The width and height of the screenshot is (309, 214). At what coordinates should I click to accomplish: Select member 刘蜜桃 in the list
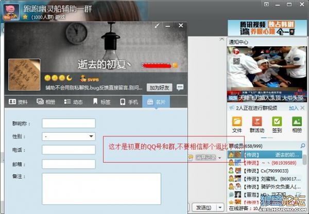pos(265,179)
